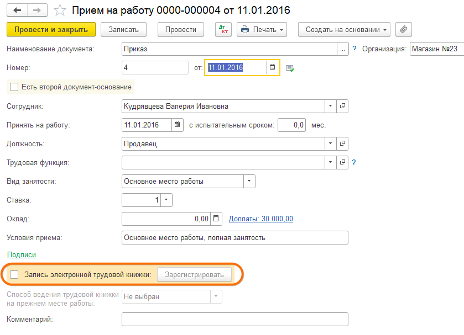Open attached files via paperclip icon

[x=404, y=30]
